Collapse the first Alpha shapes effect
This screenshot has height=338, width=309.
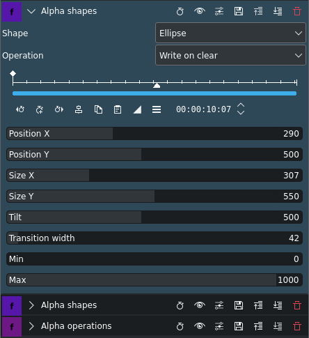31,11
